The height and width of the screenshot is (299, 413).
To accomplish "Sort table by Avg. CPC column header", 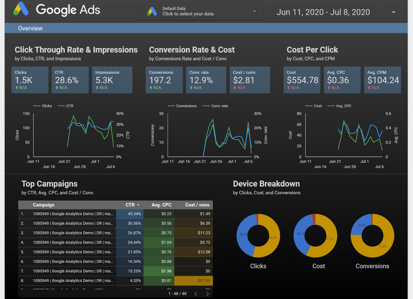I will coord(161,205).
